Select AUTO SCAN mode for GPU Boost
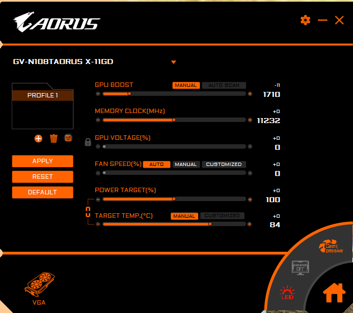 (224, 85)
